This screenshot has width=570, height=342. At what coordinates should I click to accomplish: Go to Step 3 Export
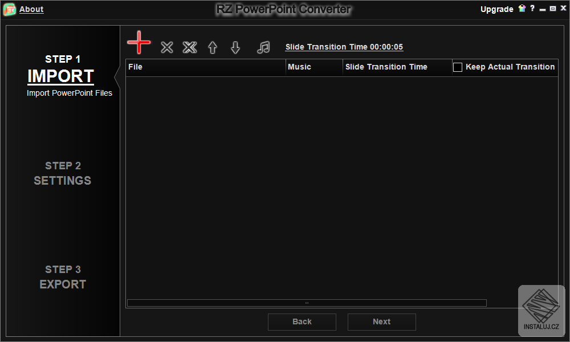pyautogui.click(x=63, y=277)
